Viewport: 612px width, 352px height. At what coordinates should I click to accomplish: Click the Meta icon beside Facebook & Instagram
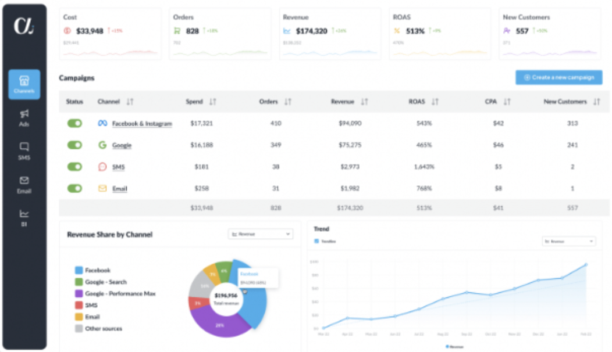coord(102,123)
